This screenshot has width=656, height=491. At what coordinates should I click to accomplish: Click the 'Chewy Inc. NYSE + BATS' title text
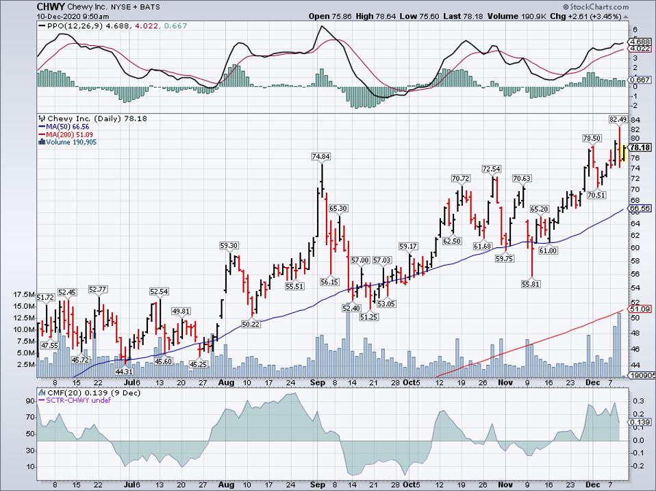click(114, 7)
